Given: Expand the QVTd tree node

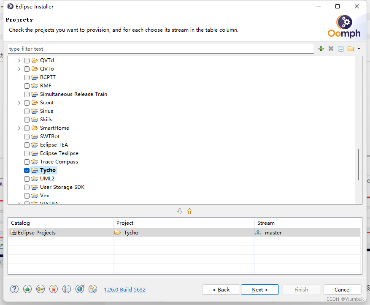Looking at the screenshot, I should point(19,60).
